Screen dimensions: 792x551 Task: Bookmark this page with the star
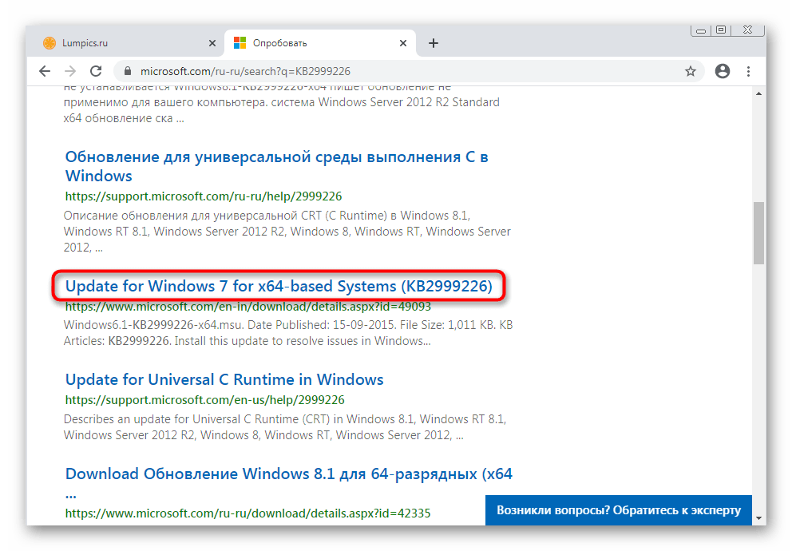(x=691, y=71)
